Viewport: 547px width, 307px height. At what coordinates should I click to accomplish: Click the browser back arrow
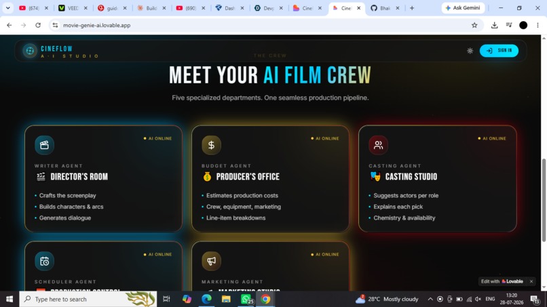point(10,25)
